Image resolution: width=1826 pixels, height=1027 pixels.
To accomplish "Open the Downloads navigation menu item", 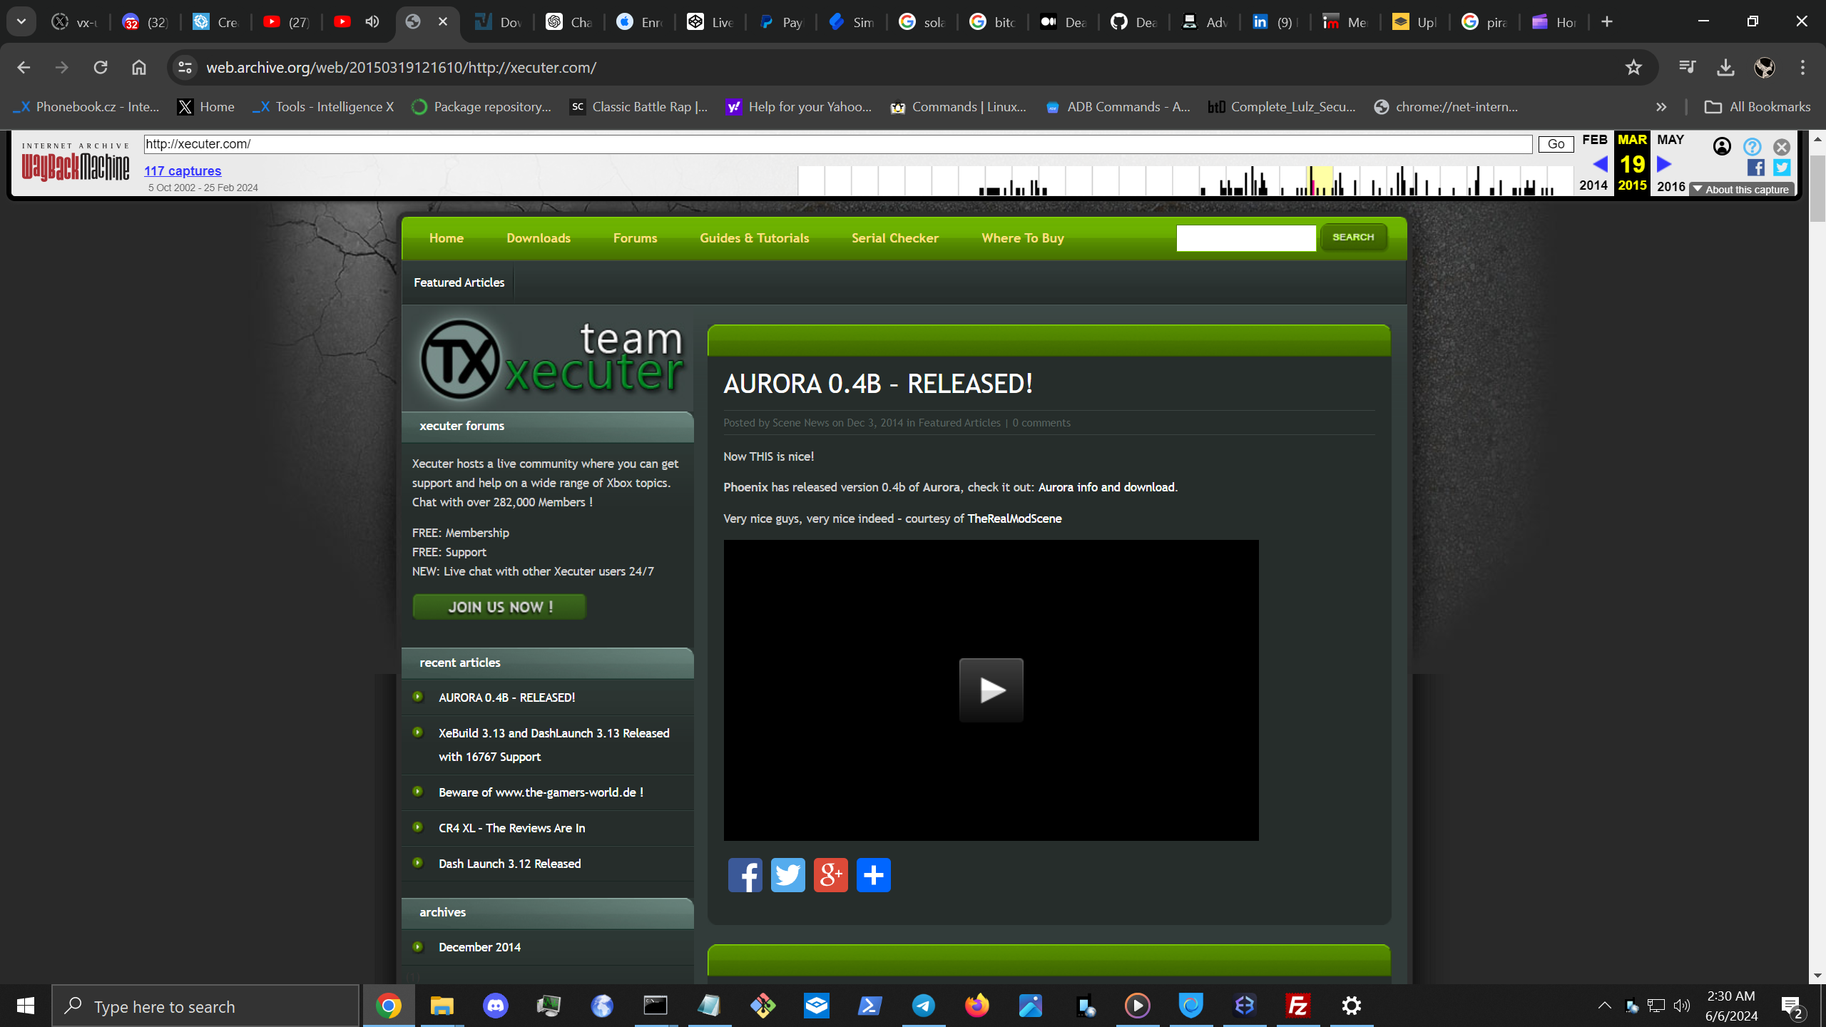I will click(539, 238).
